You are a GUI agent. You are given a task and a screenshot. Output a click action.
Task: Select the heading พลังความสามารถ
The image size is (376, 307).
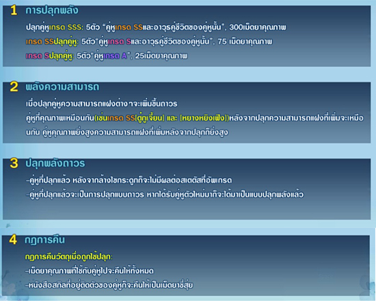[x=62, y=87]
